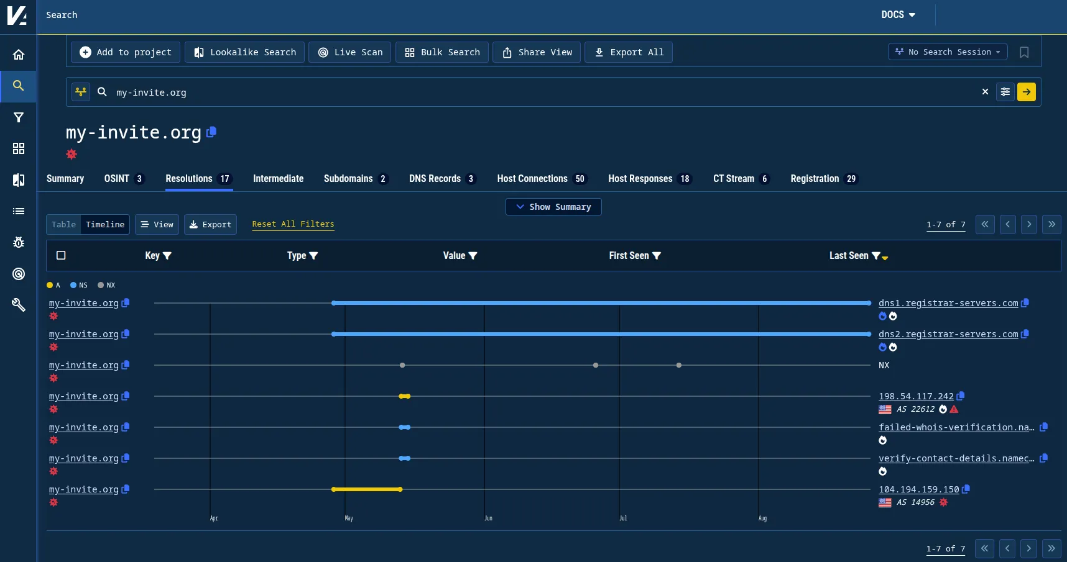Click the V logo at top left
Viewport: 1067px width, 562px height.
[x=17, y=15]
